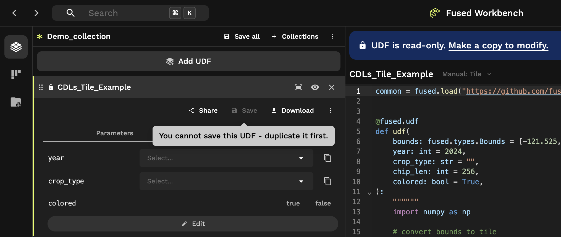Click the colored: bool = True line
This screenshot has width=561, height=237.
pyautogui.click(x=438, y=182)
